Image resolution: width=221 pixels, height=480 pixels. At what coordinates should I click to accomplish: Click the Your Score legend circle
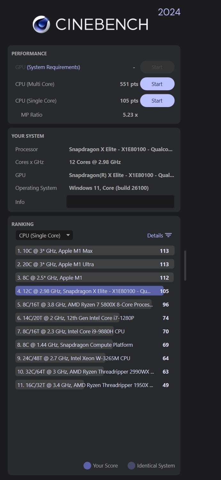coord(87,466)
